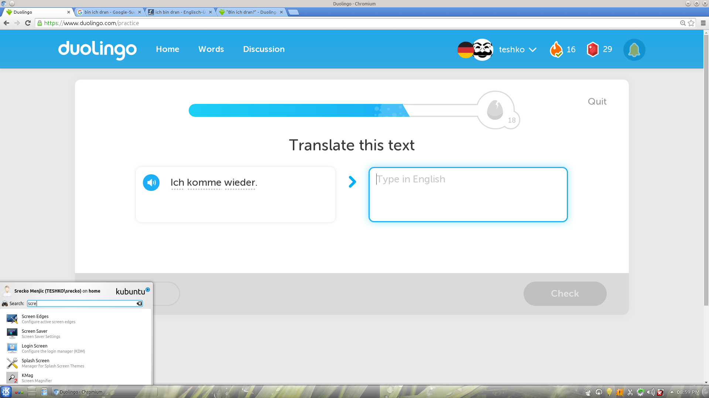
Task: Quit the practice session
Action: pyautogui.click(x=597, y=101)
